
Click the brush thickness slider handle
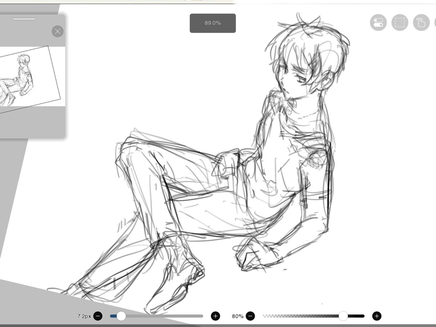(x=121, y=316)
